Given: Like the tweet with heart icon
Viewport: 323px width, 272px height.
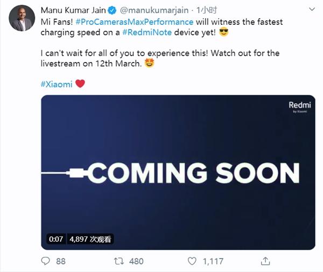Looking at the screenshot, I should [x=192, y=261].
